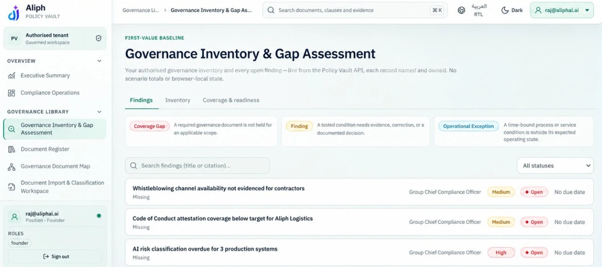Click the Executive Summary chart icon
The width and height of the screenshot is (602, 267).
point(12,76)
